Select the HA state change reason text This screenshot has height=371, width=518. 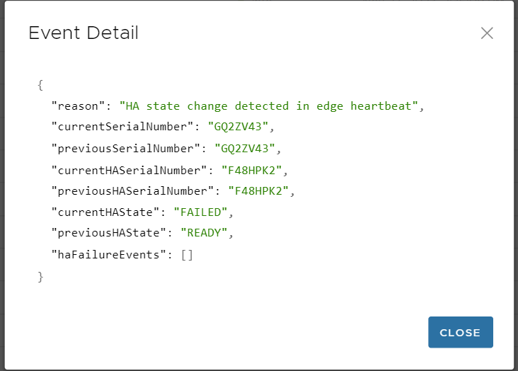(x=270, y=106)
